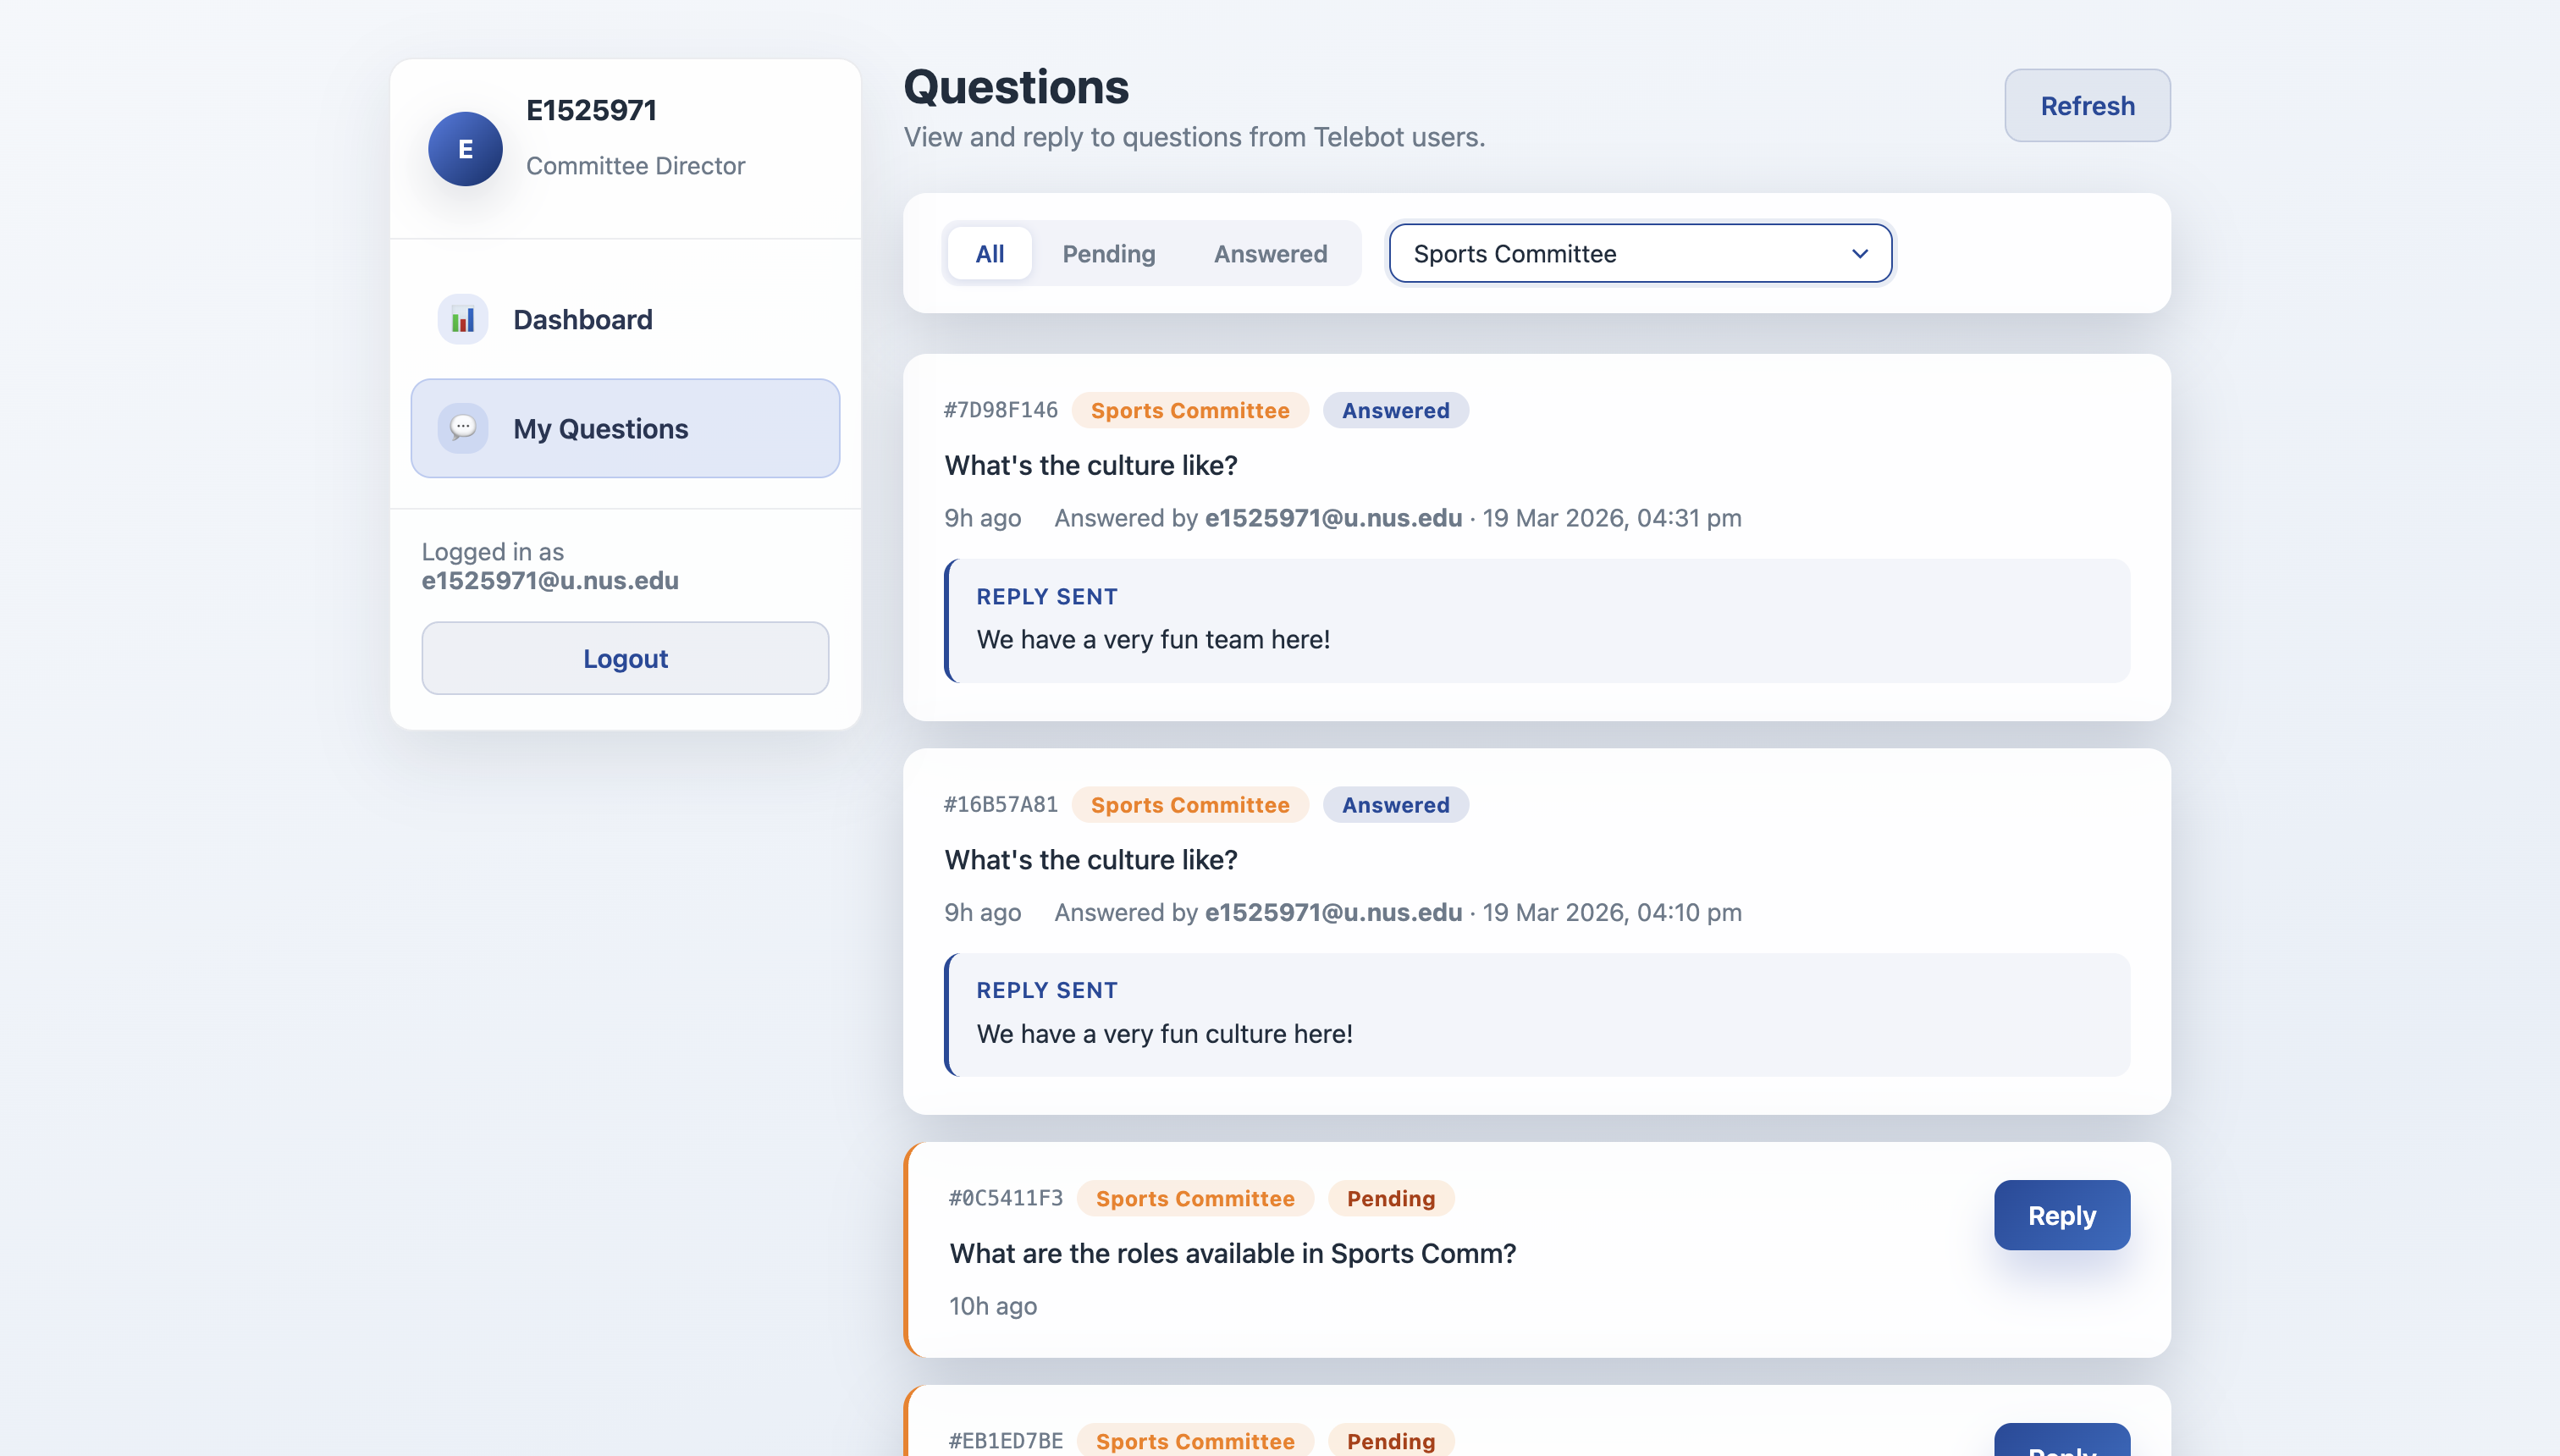Viewport: 2560px width, 1456px height.
Task: Switch to the Answered filter tab
Action: point(1270,254)
